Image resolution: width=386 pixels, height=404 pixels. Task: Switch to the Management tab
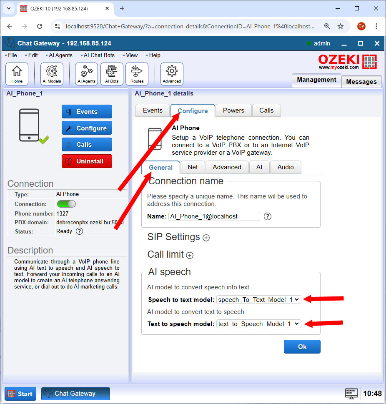point(317,80)
